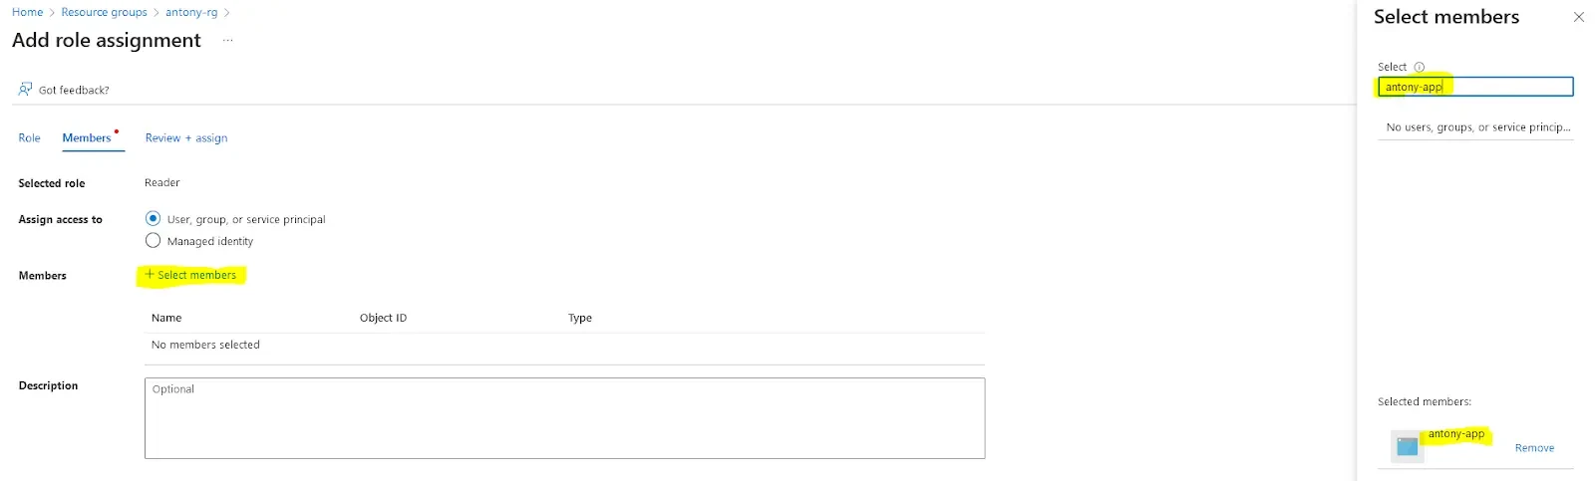This screenshot has height=481, width=1595.
Task: Close the Select members panel
Action: 1578,17
